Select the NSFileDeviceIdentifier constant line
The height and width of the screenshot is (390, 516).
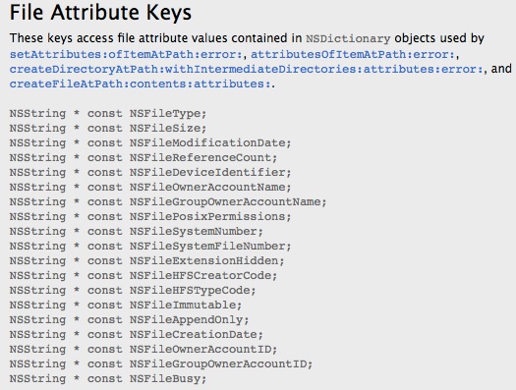point(150,173)
